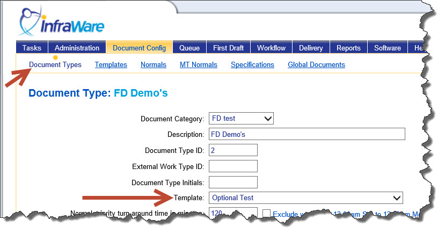Go to the First Draft tab
The image size is (445, 234).
tap(229, 47)
